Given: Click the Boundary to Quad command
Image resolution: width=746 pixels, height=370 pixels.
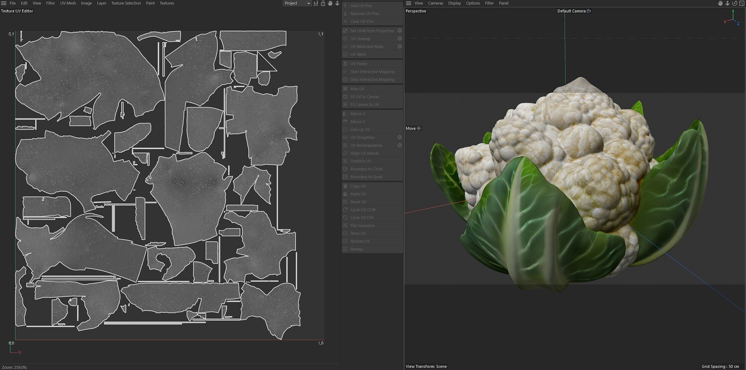Looking at the screenshot, I should click(372, 177).
